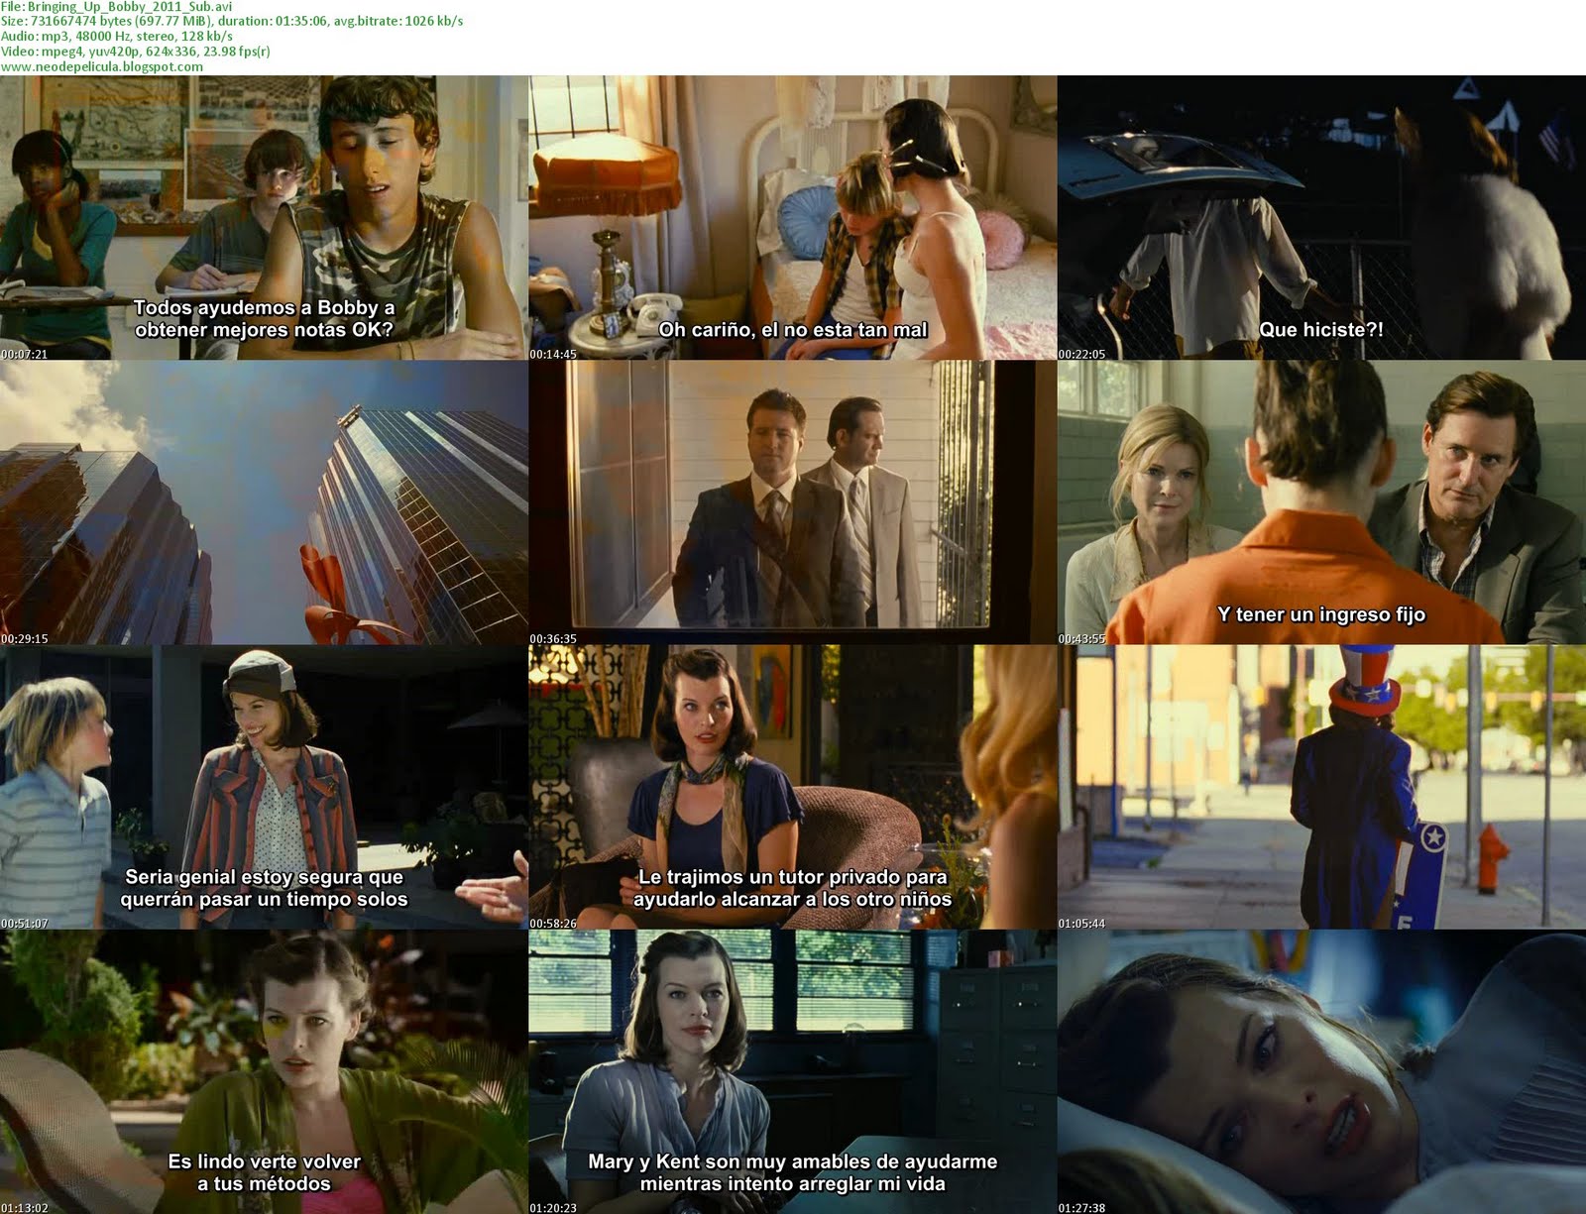Open the thumbnail stamped 00:51:07
This screenshot has height=1214, width=1586.
pos(263,787)
